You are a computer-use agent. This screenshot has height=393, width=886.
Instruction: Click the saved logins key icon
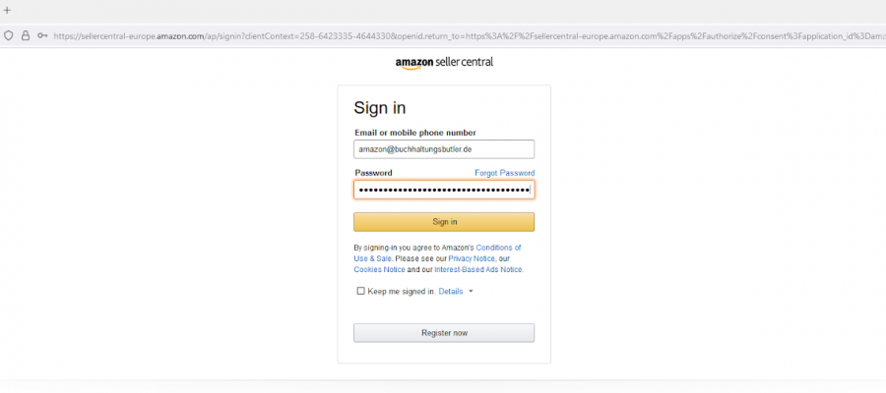pos(42,35)
